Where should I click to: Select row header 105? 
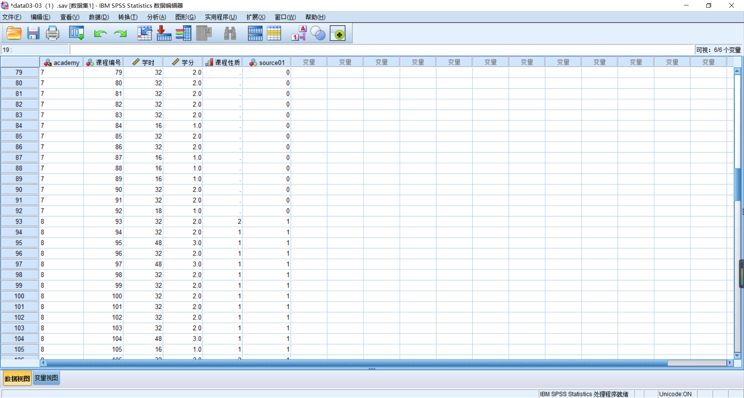pyautogui.click(x=19, y=349)
